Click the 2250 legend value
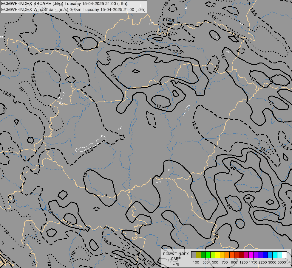 [263, 262]
